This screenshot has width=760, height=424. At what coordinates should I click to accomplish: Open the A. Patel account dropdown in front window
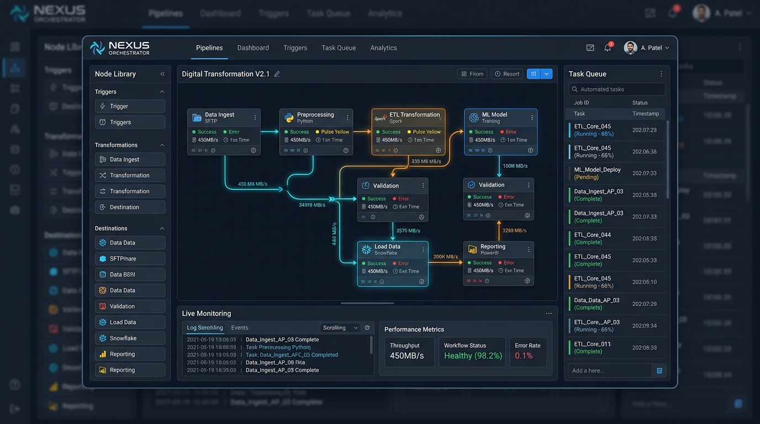pos(647,48)
